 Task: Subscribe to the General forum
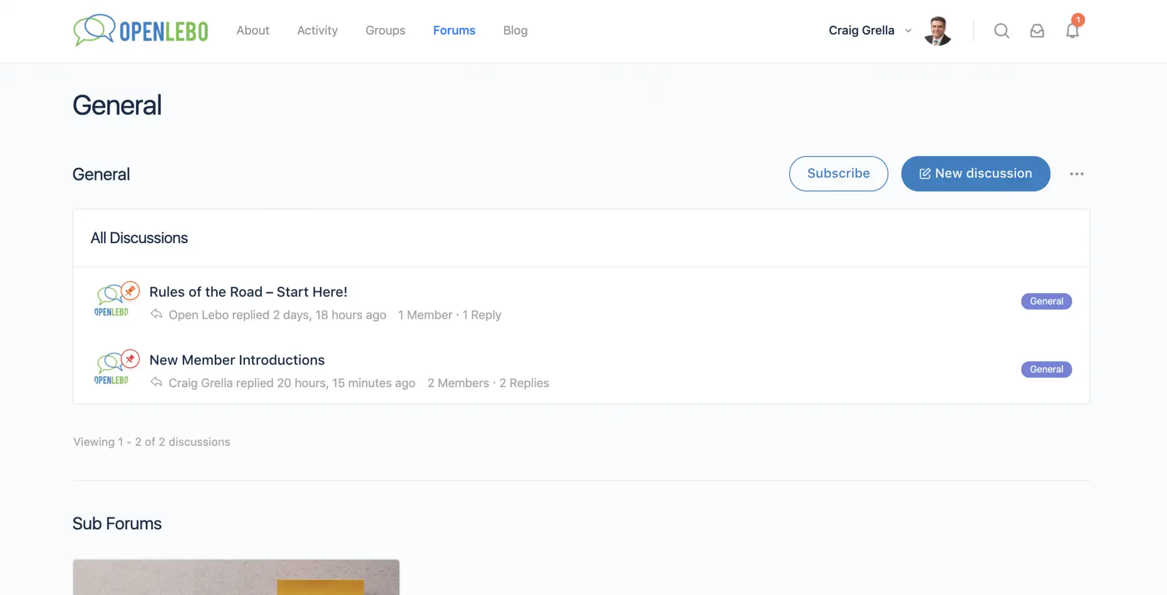point(838,174)
